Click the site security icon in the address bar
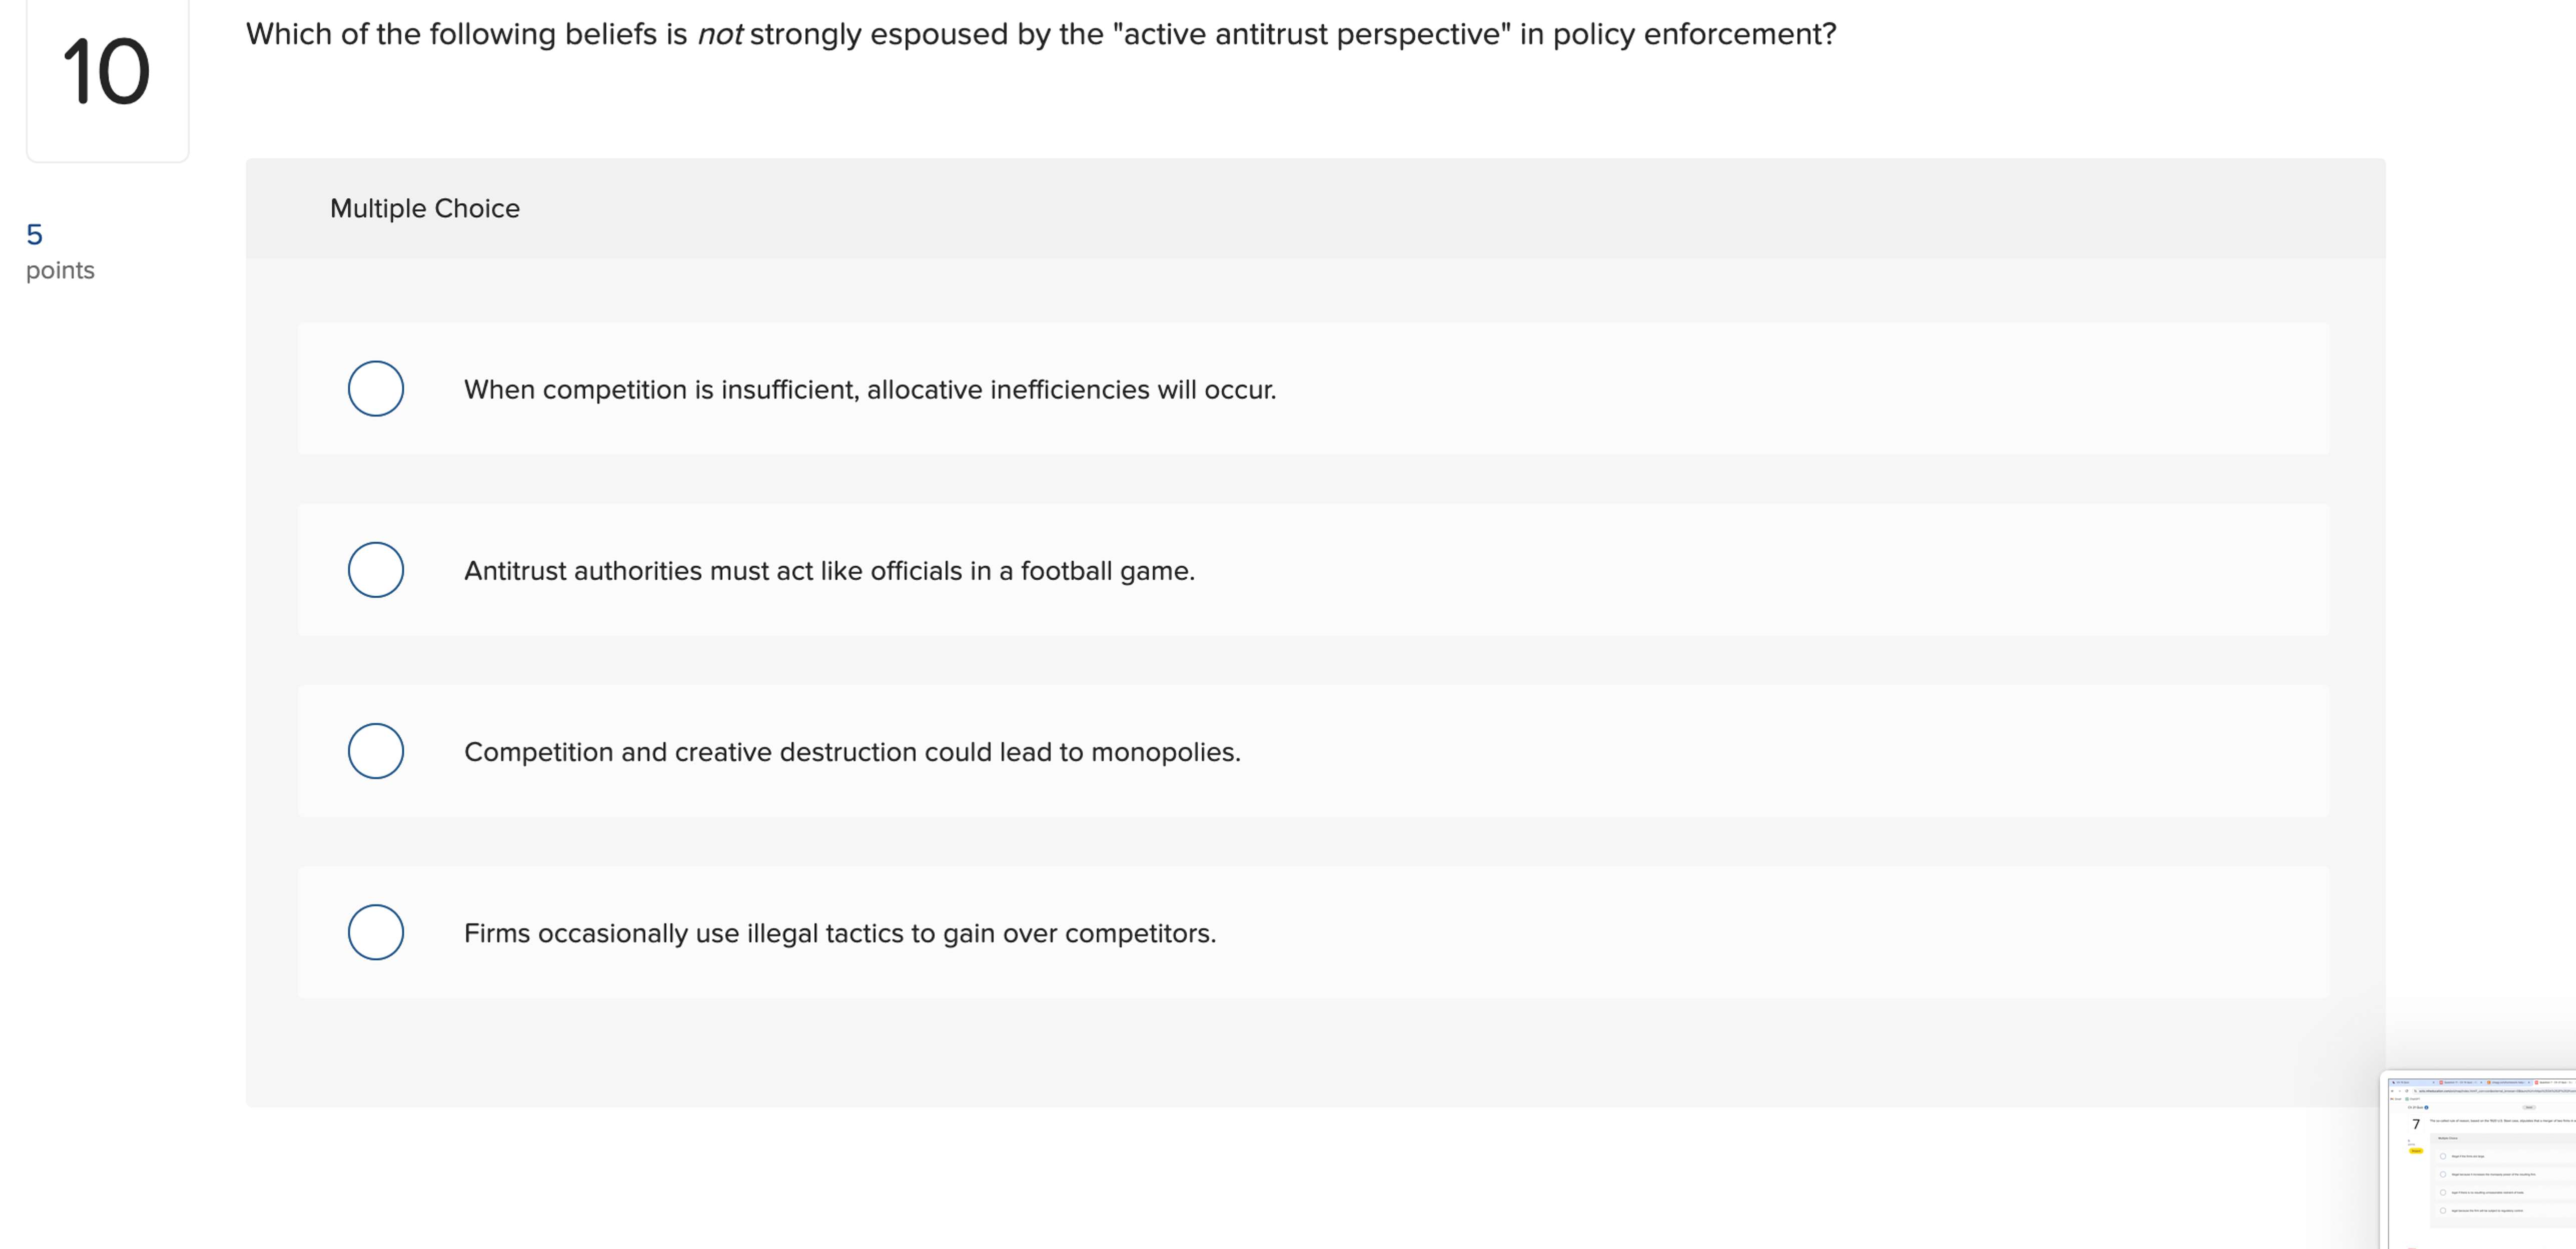This screenshot has height=1249, width=2576. [x=2415, y=1091]
